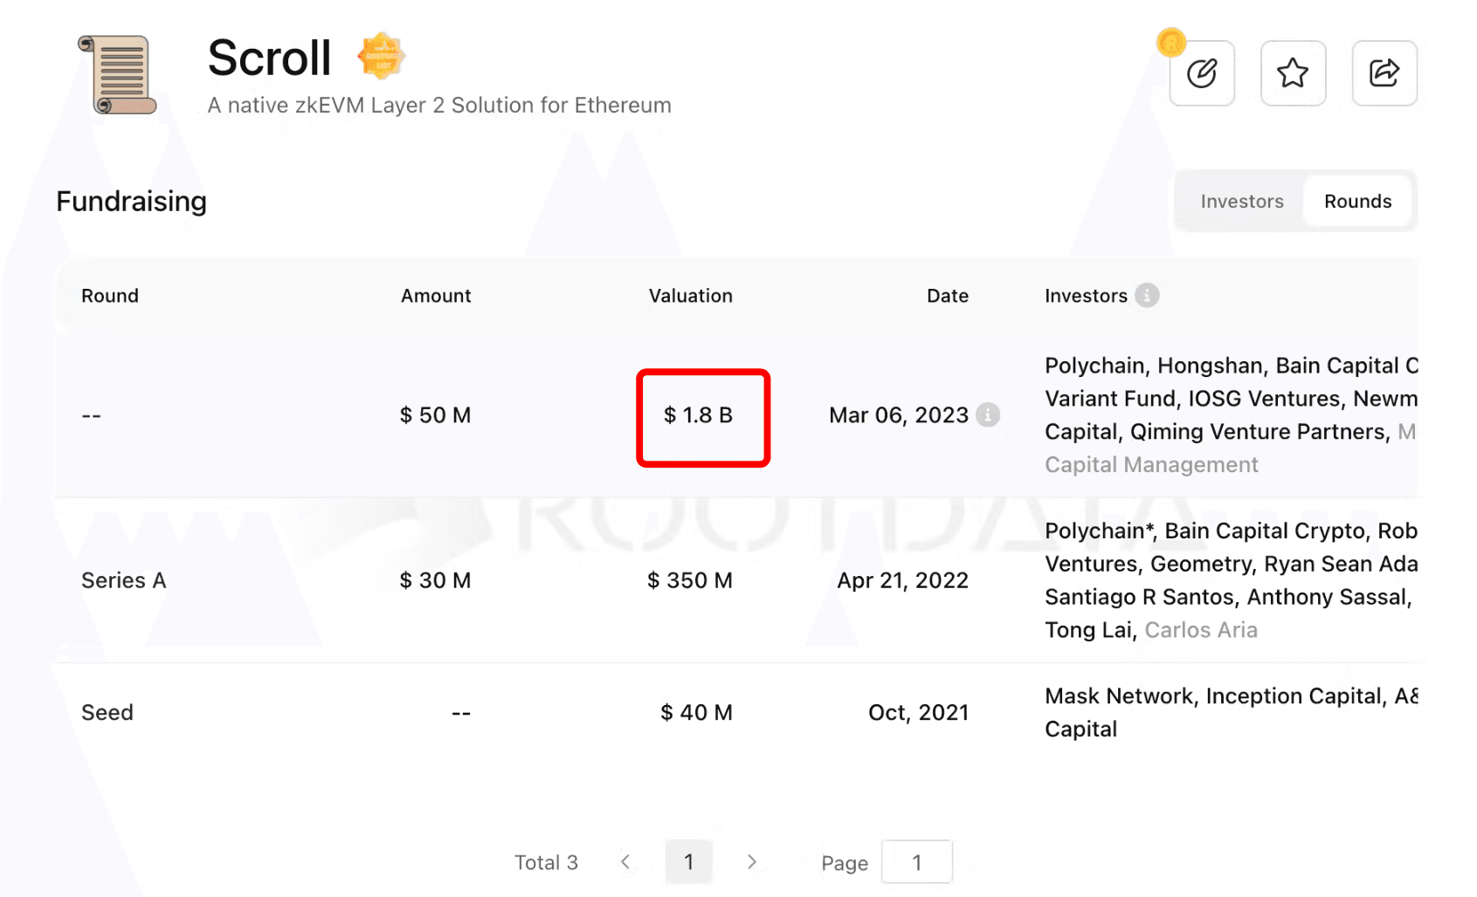Viewport: 1477px width, 897px height.
Task: Click the star favorite icon button
Action: click(x=1293, y=73)
